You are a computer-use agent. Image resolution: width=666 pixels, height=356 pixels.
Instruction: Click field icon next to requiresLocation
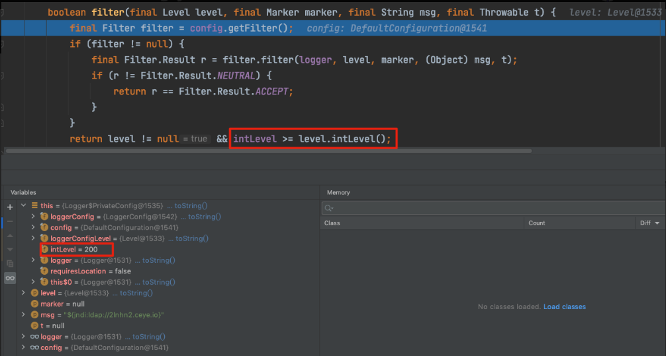[x=44, y=271]
